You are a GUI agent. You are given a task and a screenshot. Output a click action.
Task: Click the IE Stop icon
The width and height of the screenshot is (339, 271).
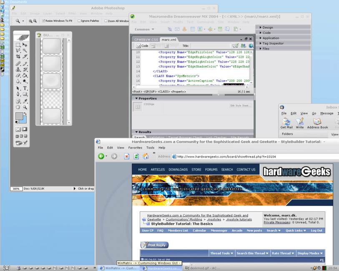tap(127, 156)
